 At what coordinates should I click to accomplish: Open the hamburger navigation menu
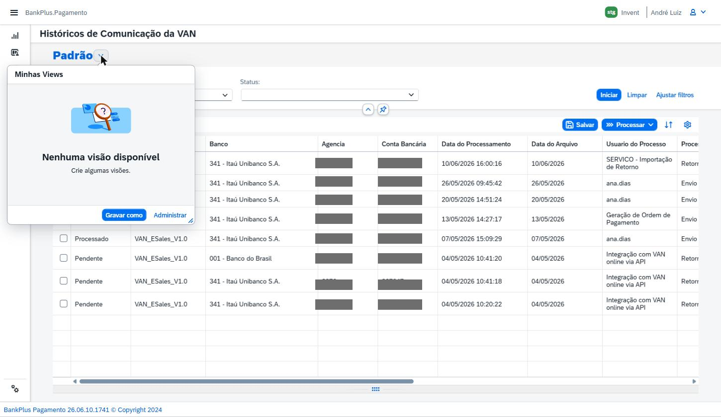(x=14, y=12)
